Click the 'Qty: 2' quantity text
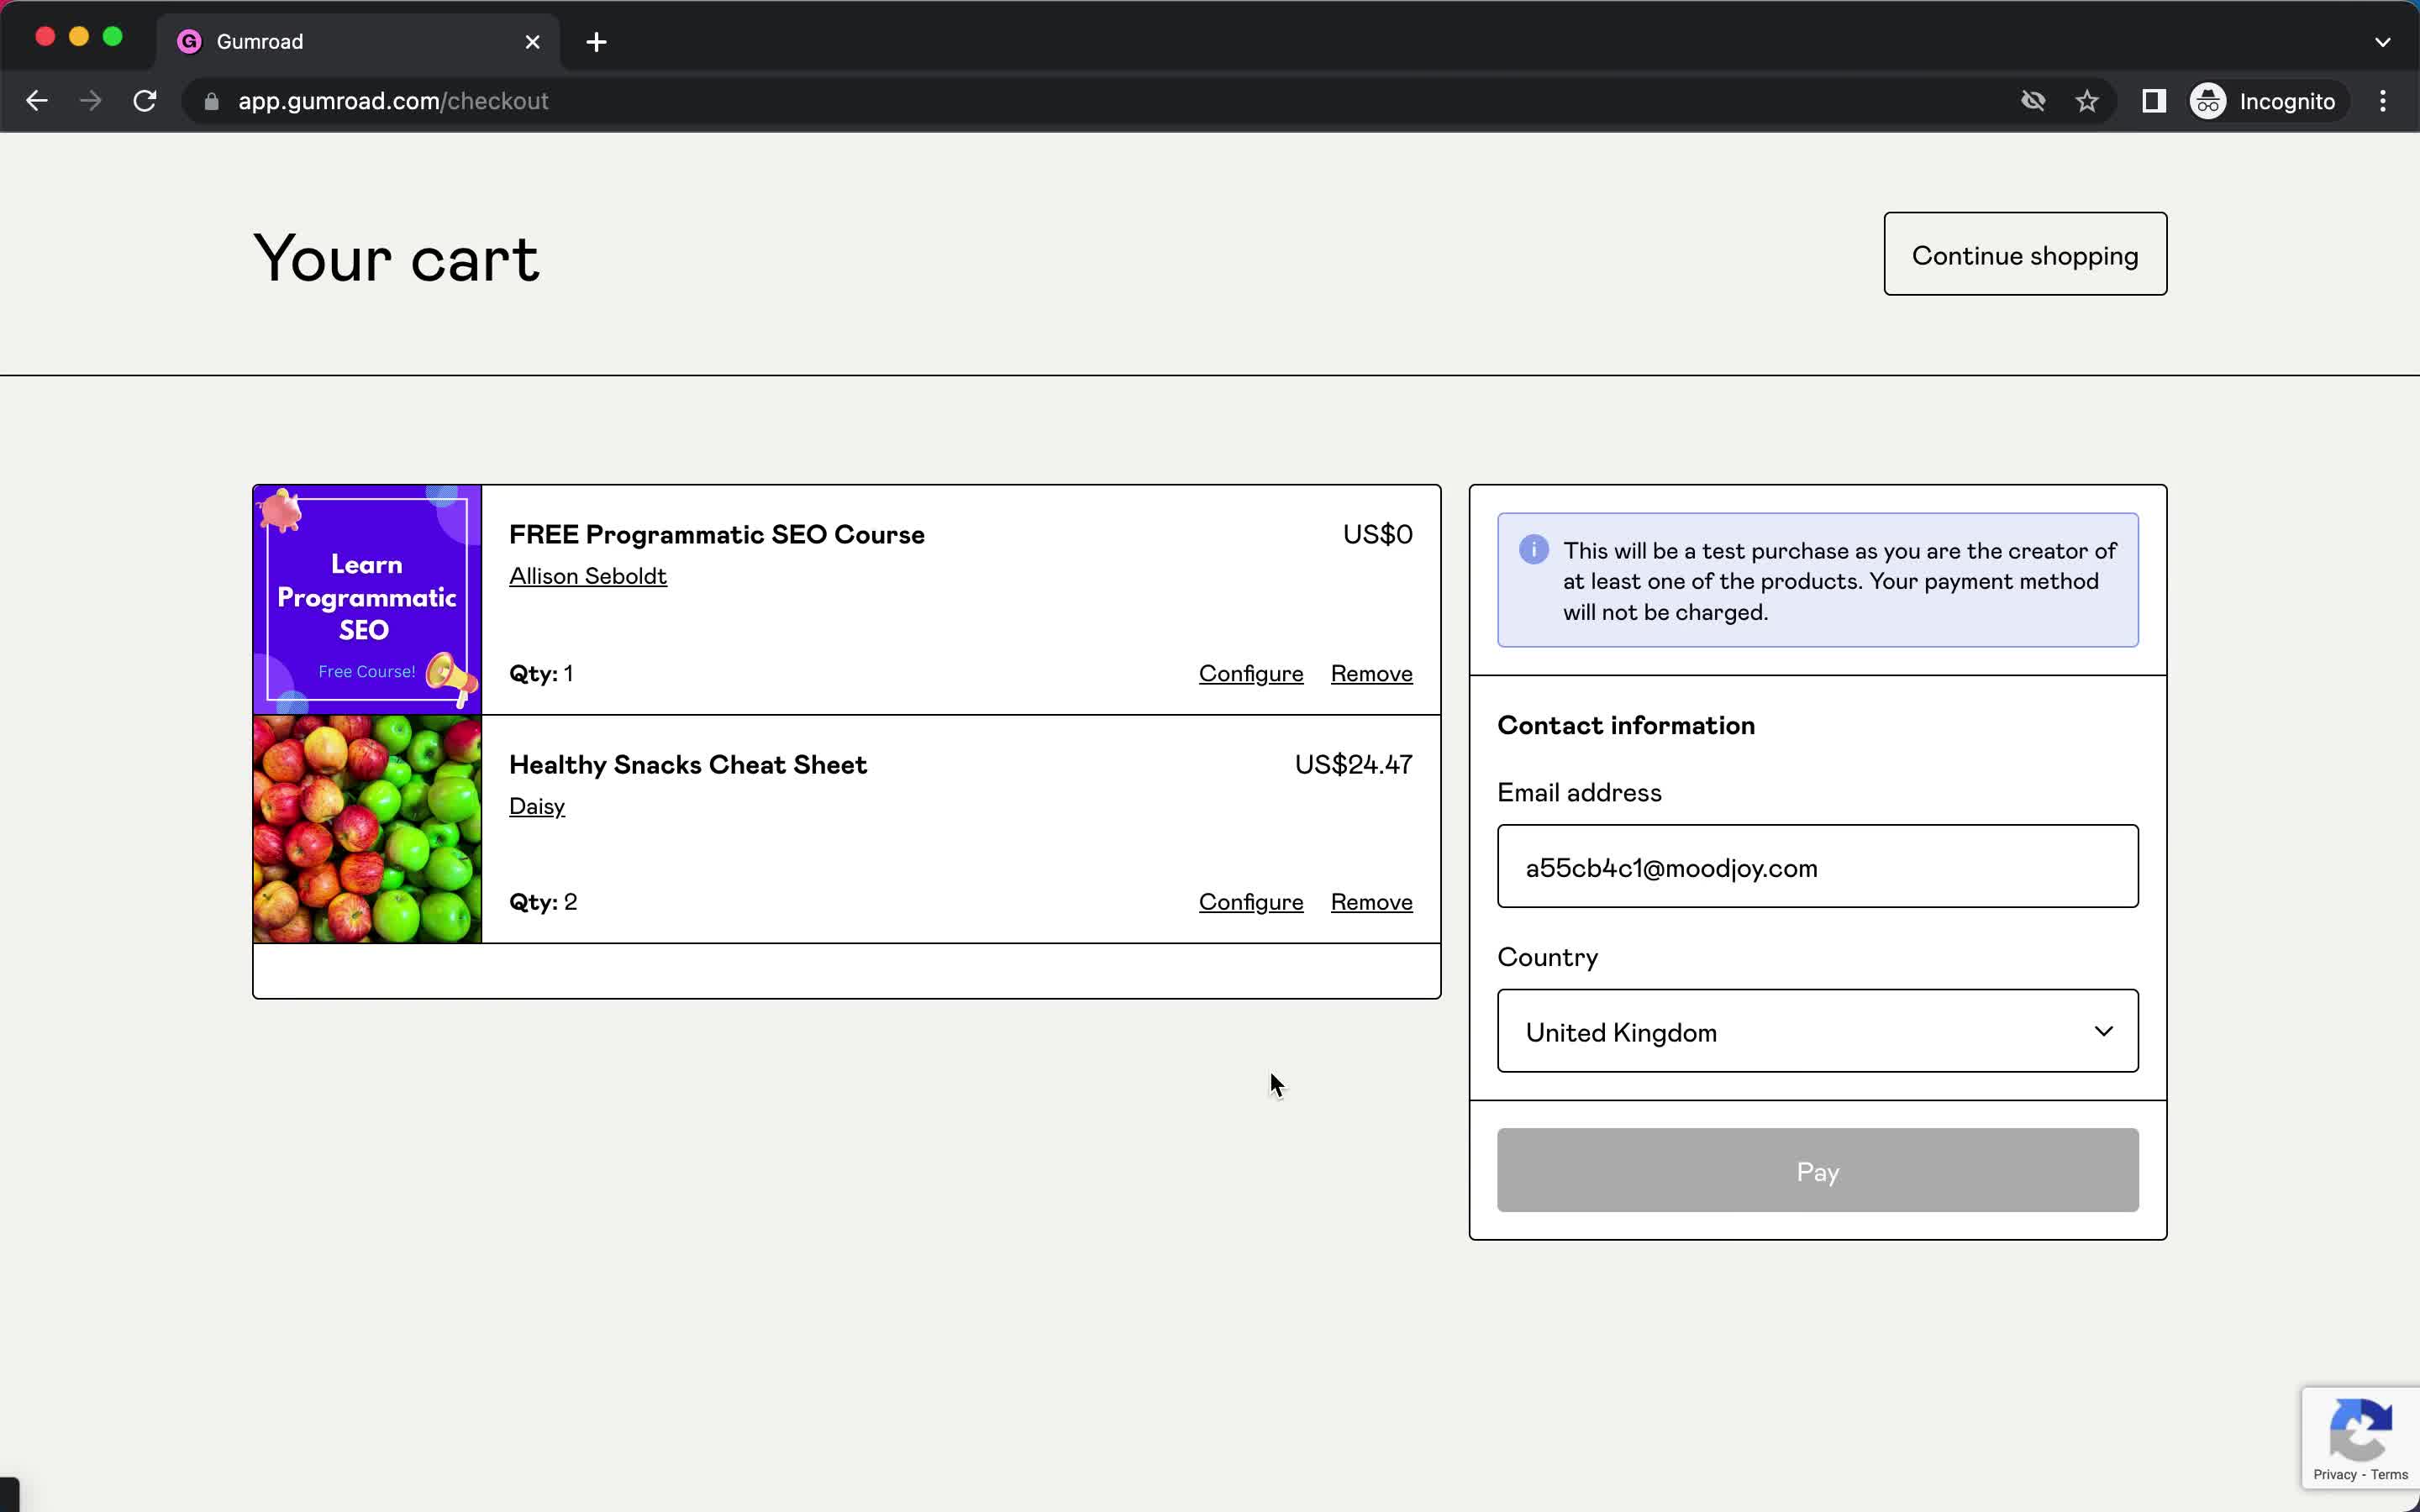The height and width of the screenshot is (1512, 2420). point(543,902)
